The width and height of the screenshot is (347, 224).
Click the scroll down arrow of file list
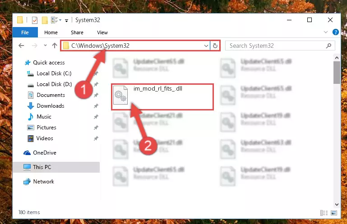[x=337, y=205]
